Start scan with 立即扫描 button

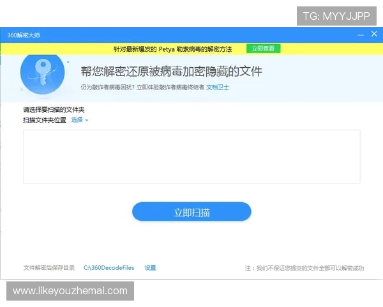click(x=191, y=212)
